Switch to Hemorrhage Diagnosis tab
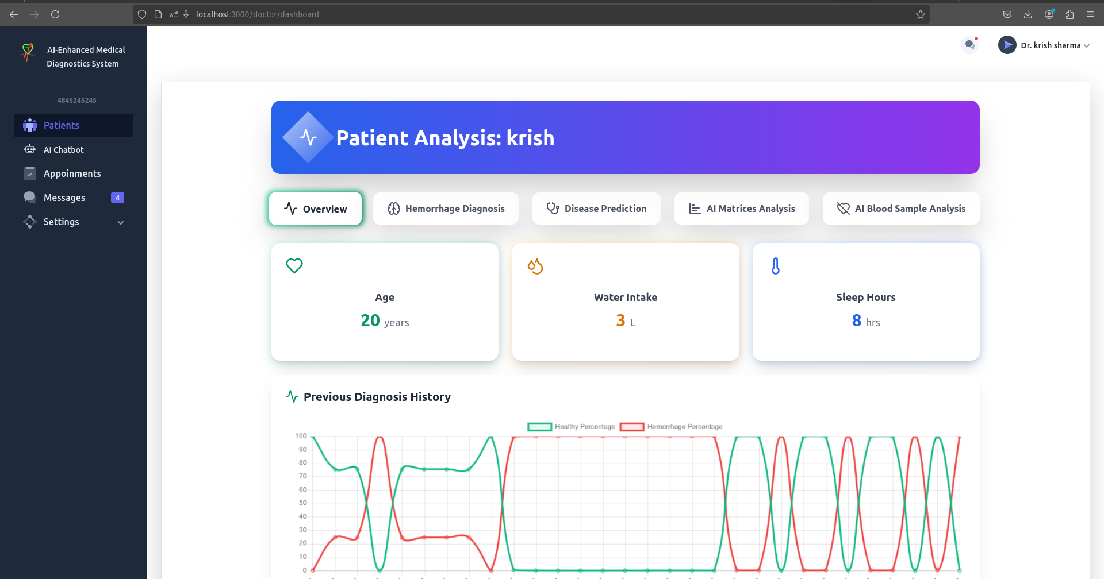1104x579 pixels. (x=446, y=209)
